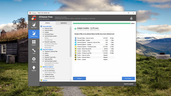The height and width of the screenshot is (96, 171).
Task: Switch to the Windows tab
Action: [x=48, y=23]
